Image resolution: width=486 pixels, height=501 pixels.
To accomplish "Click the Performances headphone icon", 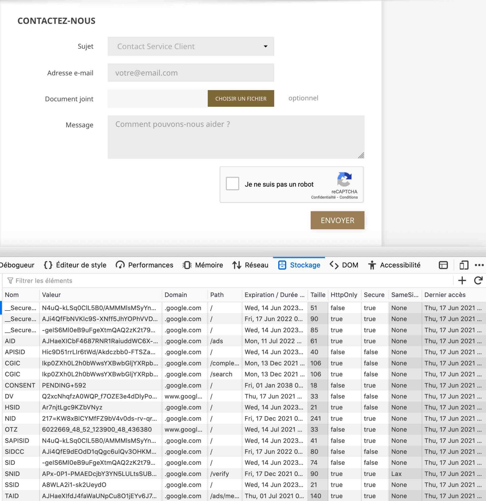I will [x=120, y=265].
